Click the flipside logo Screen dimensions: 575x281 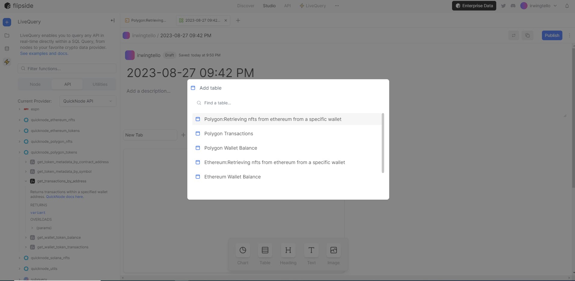(x=19, y=6)
